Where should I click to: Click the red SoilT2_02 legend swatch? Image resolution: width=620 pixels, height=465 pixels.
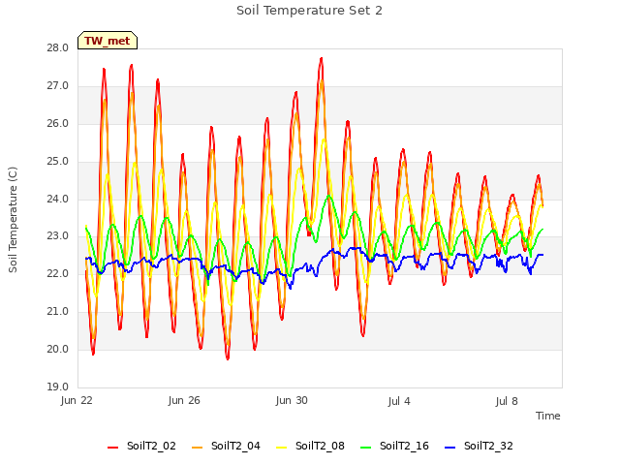[x=112, y=448]
